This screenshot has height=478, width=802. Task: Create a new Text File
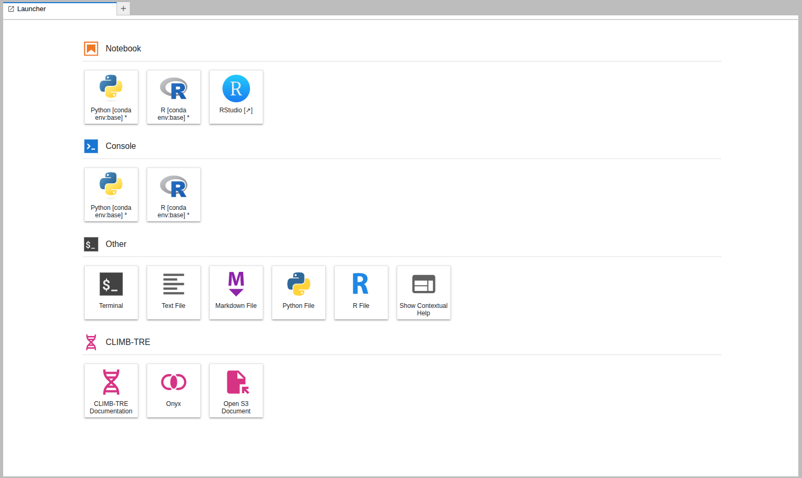point(173,293)
